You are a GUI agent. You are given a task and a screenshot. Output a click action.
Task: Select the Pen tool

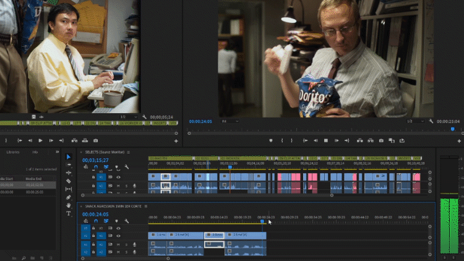coord(69,197)
